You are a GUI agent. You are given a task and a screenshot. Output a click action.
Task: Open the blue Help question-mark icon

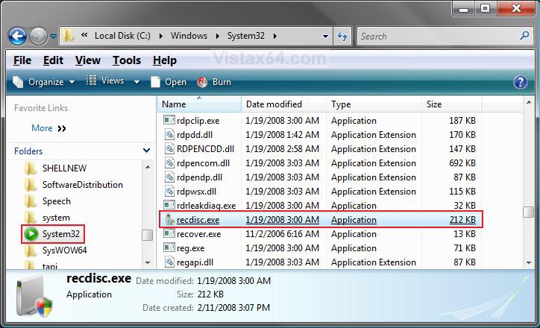pyautogui.click(x=520, y=82)
